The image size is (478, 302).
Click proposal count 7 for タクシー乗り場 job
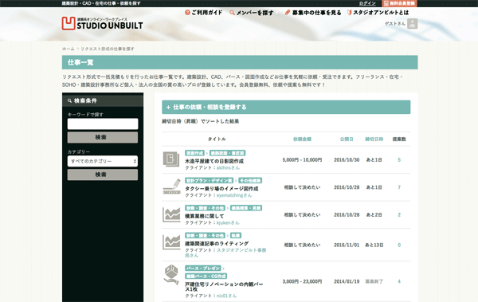399,187
